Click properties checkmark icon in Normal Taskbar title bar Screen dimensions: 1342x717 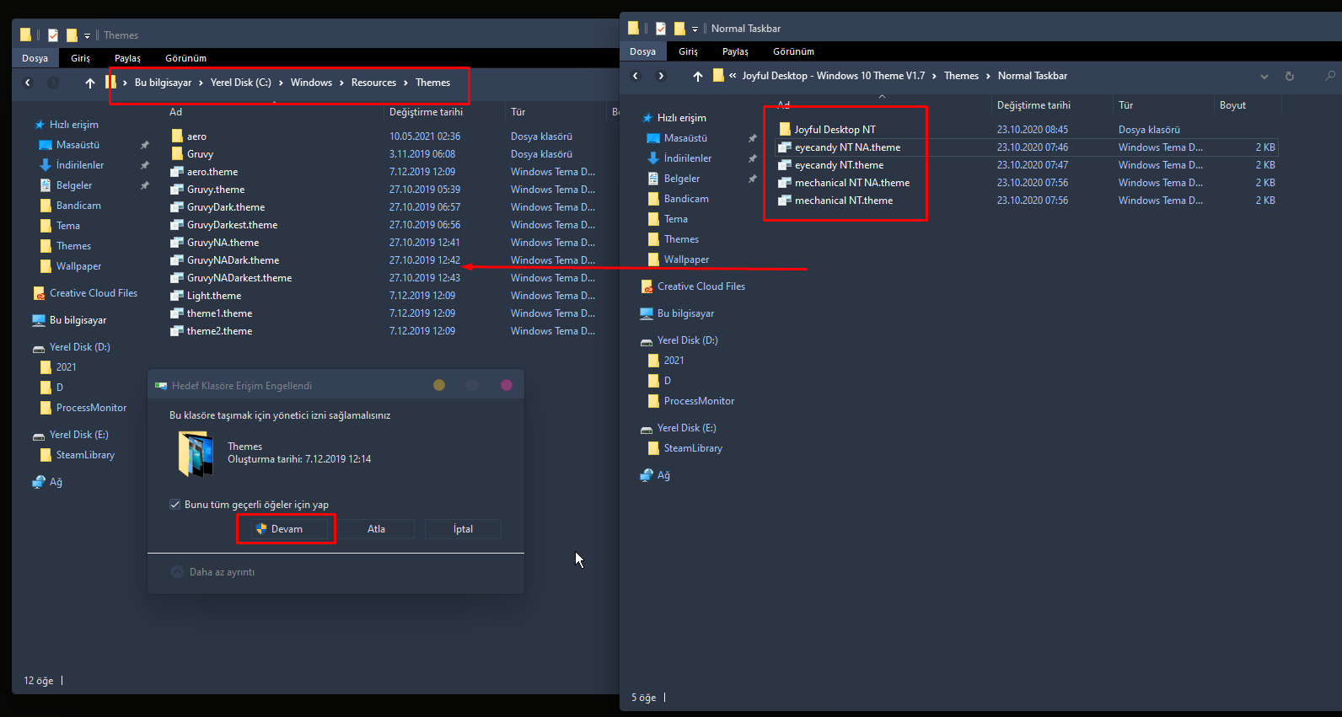(x=661, y=29)
